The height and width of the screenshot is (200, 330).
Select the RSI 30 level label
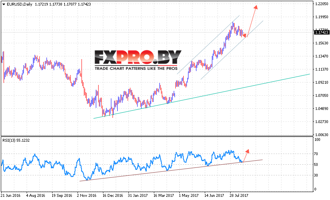click(x=316, y=175)
